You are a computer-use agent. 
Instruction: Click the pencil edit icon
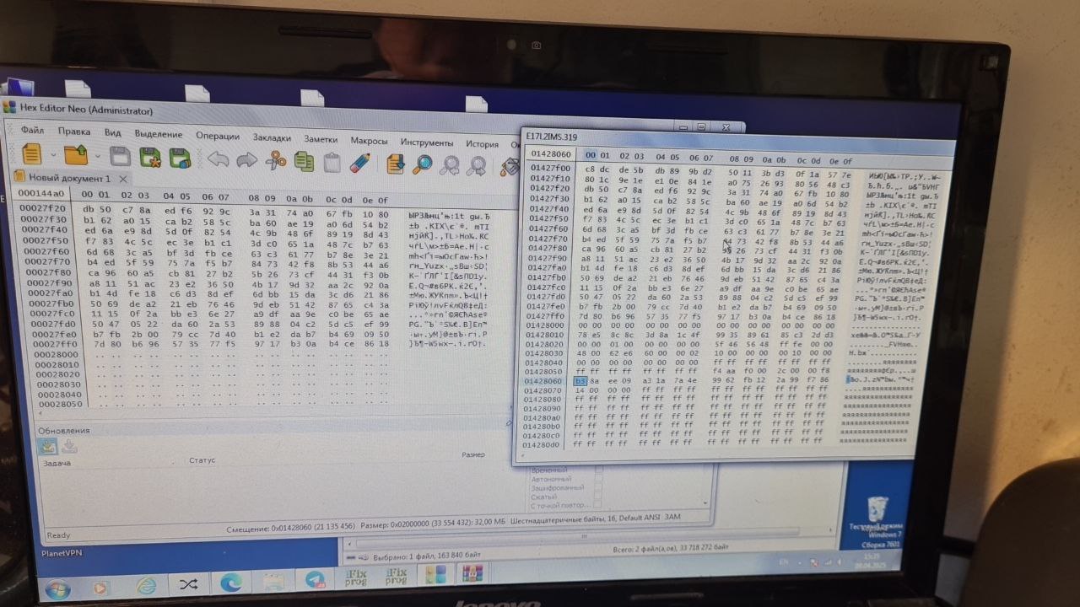[360, 162]
